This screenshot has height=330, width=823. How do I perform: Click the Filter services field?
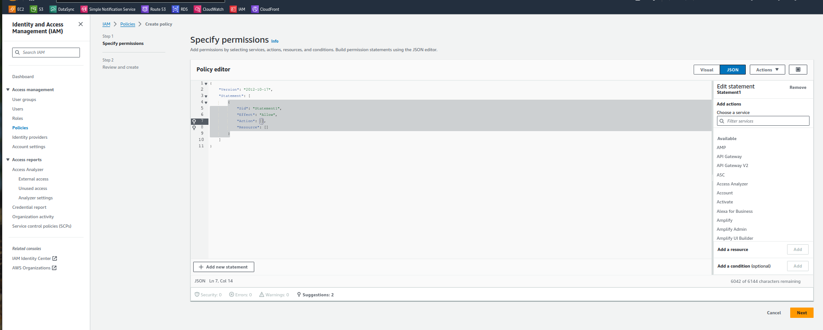click(763, 121)
